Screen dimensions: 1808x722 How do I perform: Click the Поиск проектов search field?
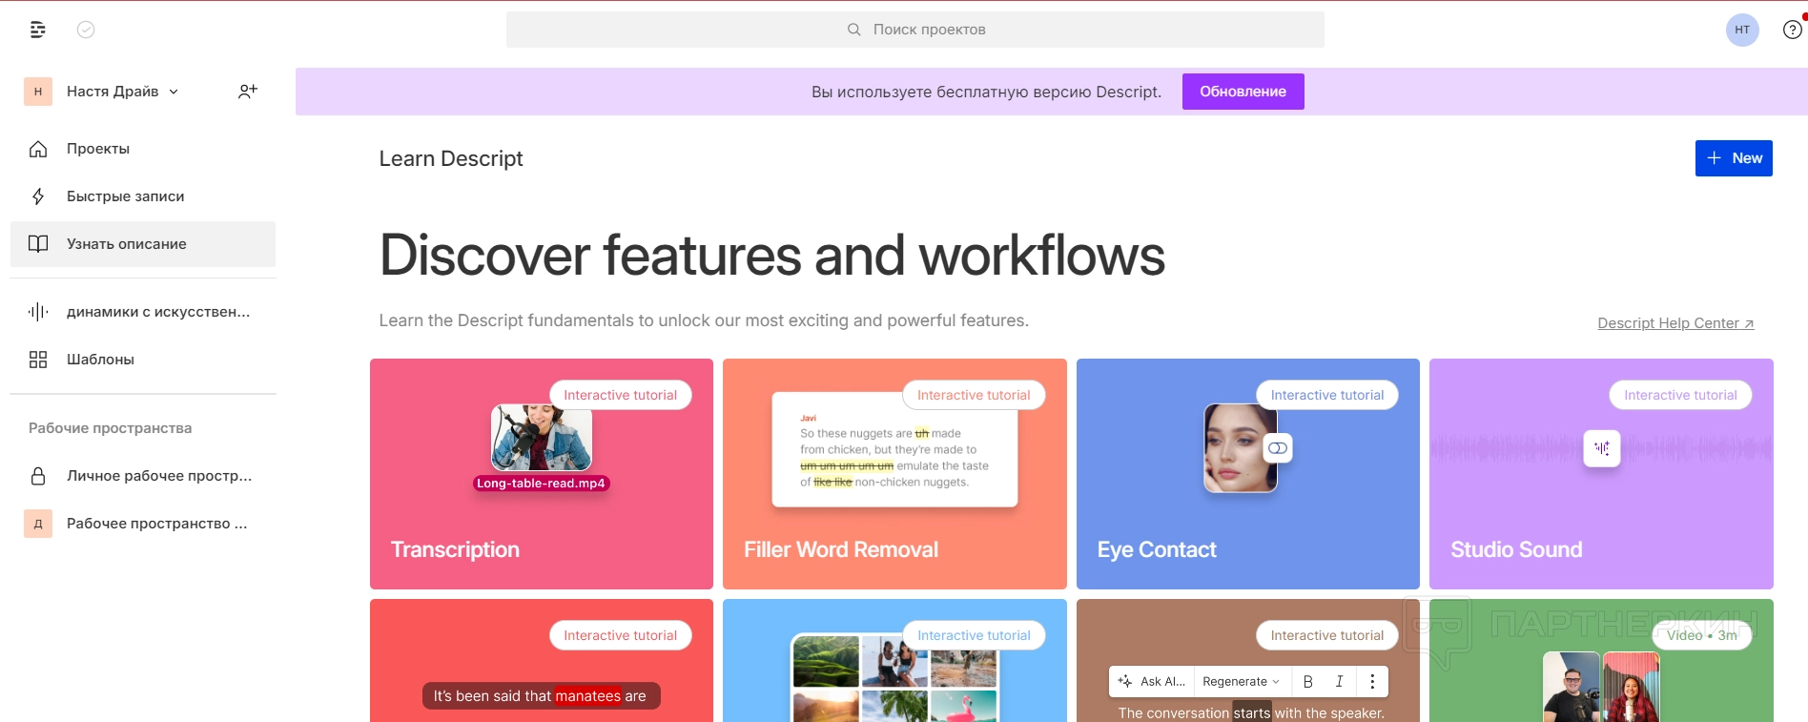915,30
